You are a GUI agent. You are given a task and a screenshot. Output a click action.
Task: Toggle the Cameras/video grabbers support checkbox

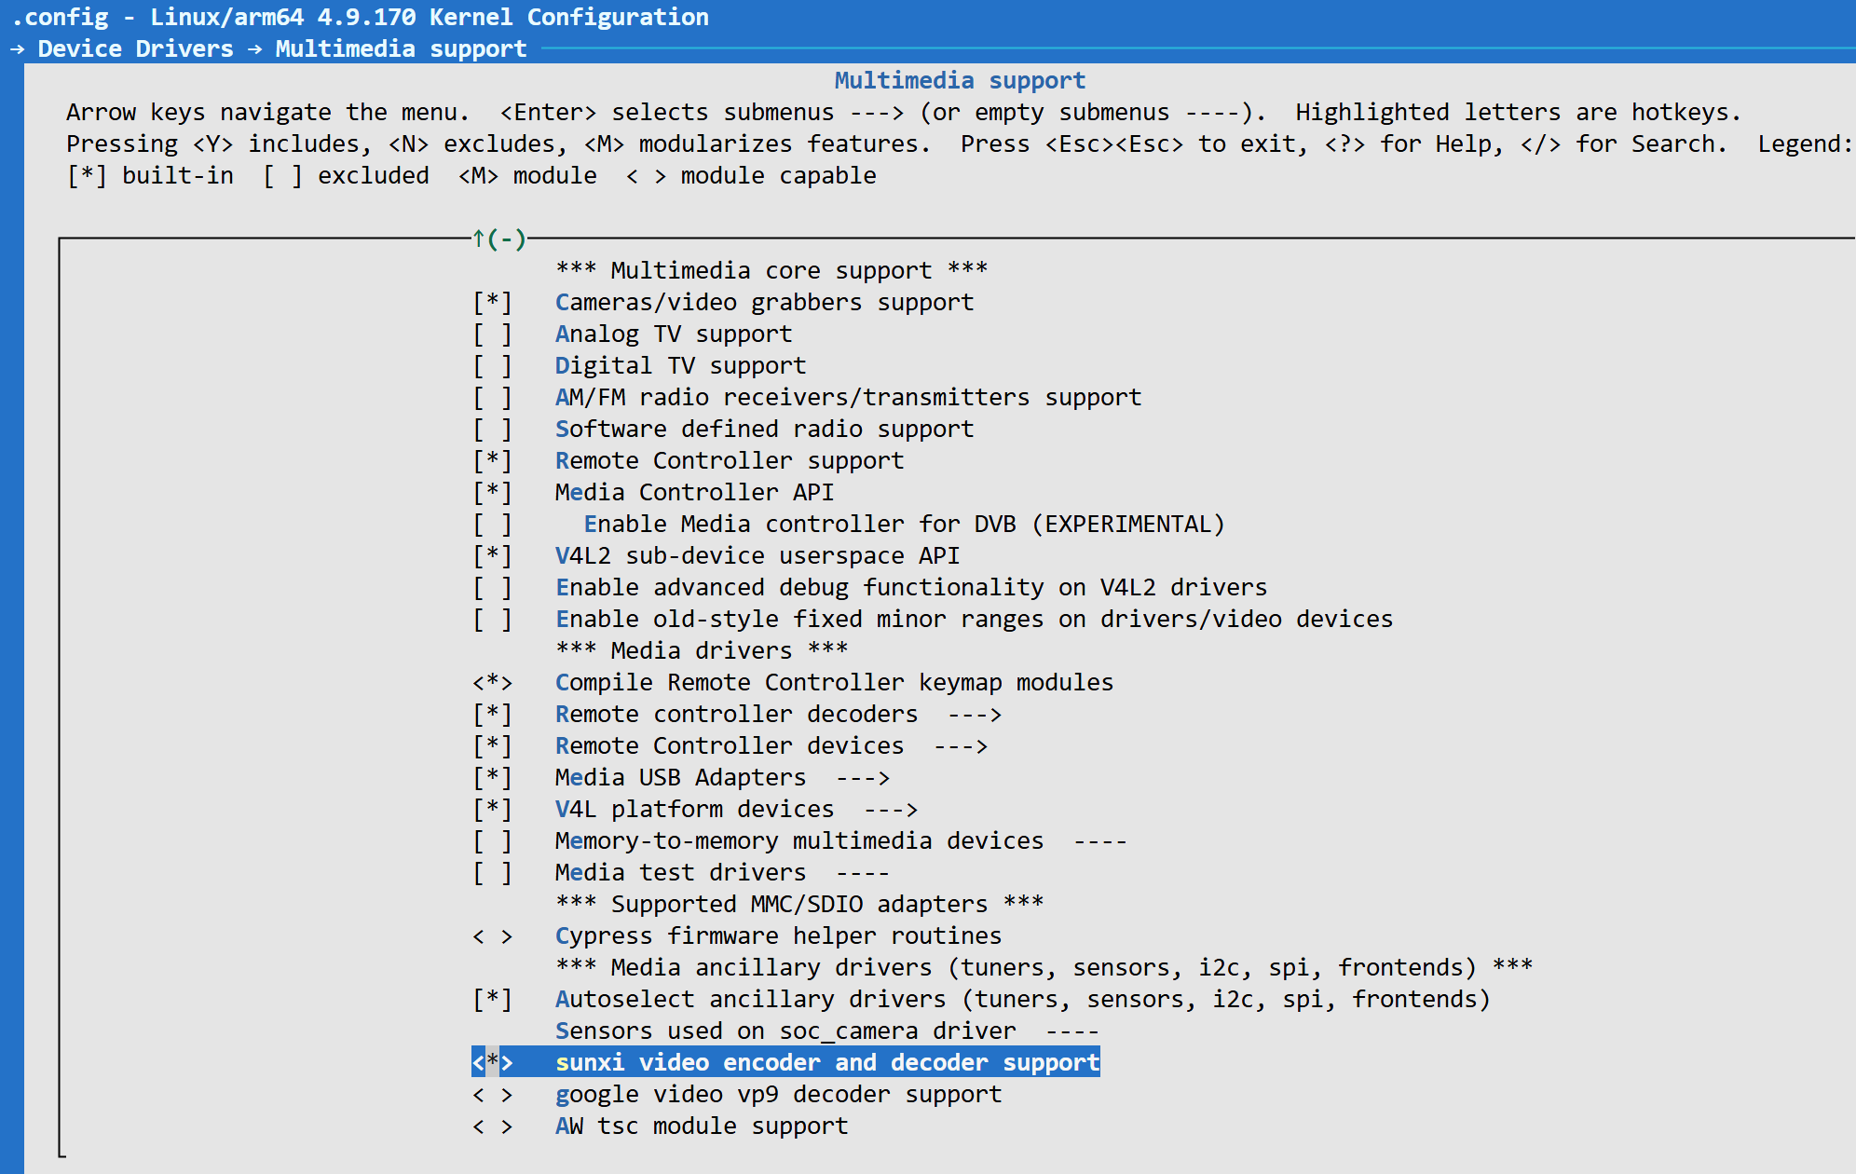point(492,303)
